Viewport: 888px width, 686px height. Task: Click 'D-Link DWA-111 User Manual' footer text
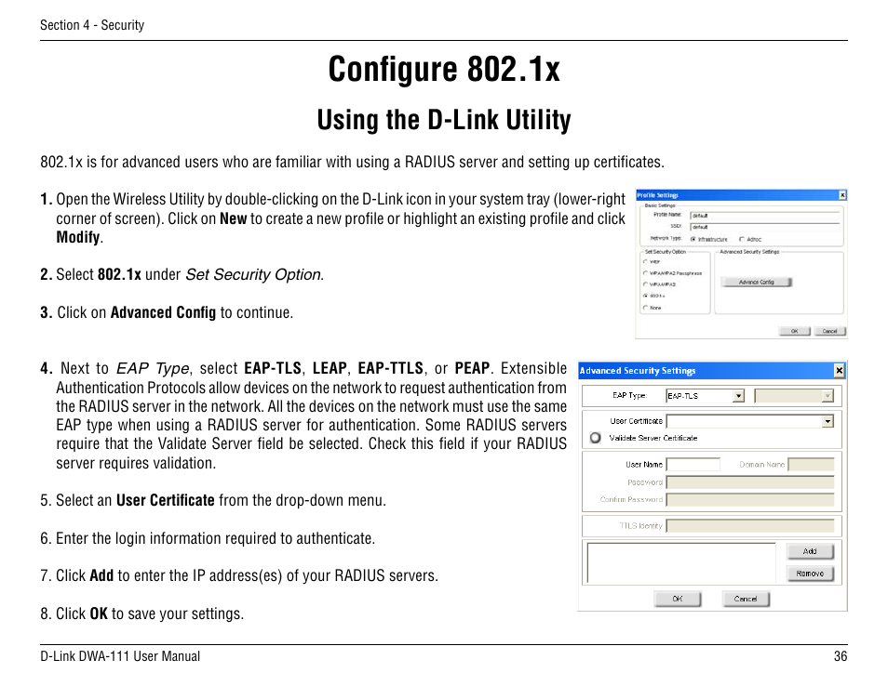pyautogui.click(x=120, y=656)
